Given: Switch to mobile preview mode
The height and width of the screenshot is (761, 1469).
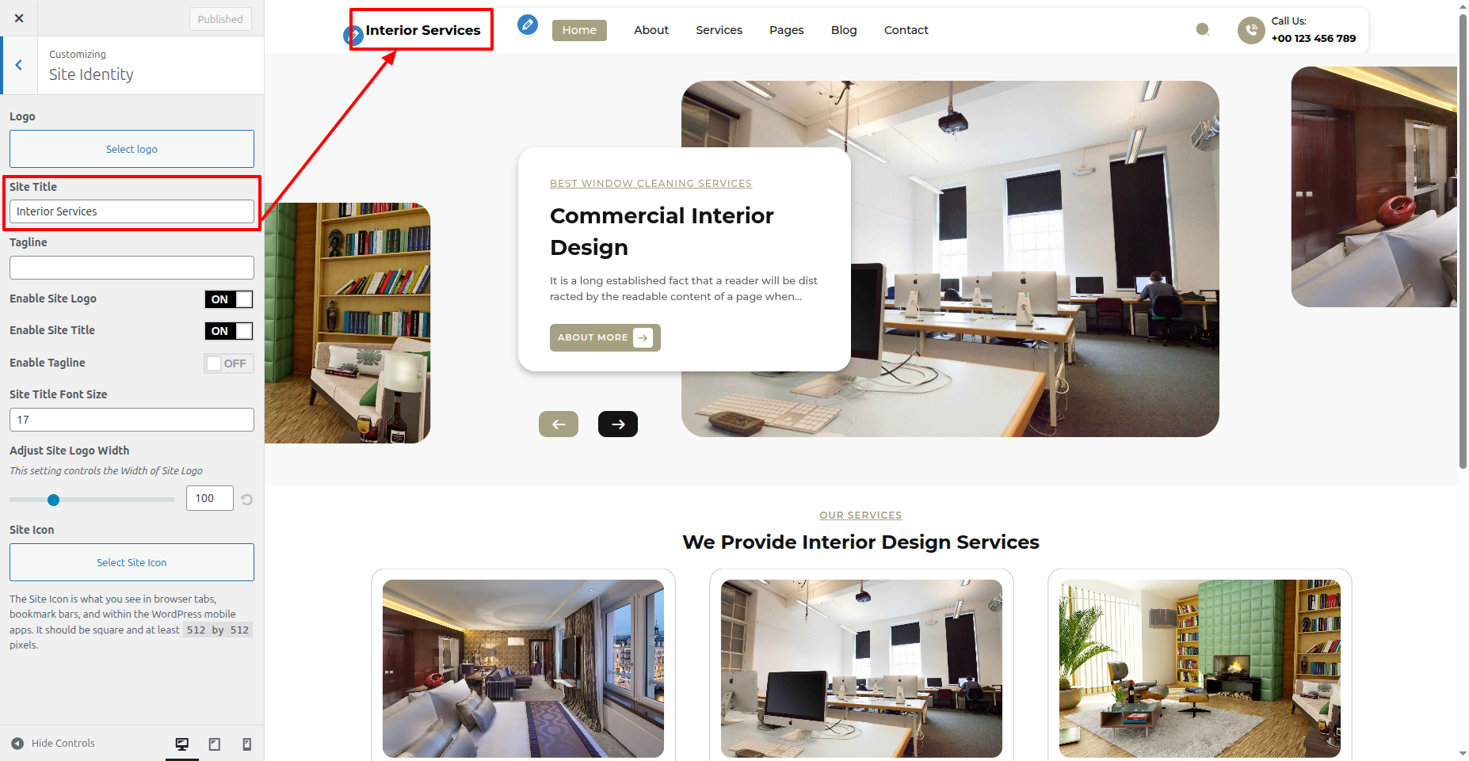Looking at the screenshot, I should pyautogui.click(x=246, y=744).
